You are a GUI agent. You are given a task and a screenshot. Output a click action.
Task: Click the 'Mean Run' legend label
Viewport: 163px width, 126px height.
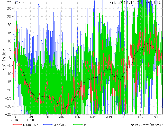click(x=31, y=125)
